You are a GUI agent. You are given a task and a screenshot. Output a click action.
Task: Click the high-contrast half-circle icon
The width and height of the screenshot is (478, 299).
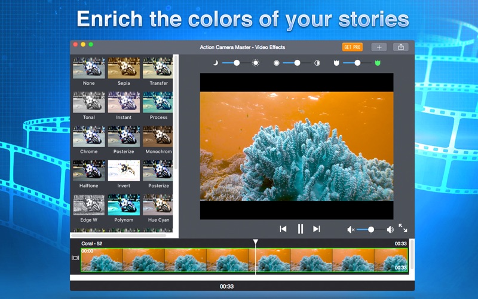[x=317, y=63]
